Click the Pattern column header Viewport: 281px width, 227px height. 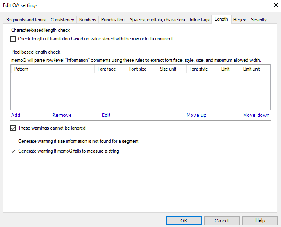click(x=53, y=69)
